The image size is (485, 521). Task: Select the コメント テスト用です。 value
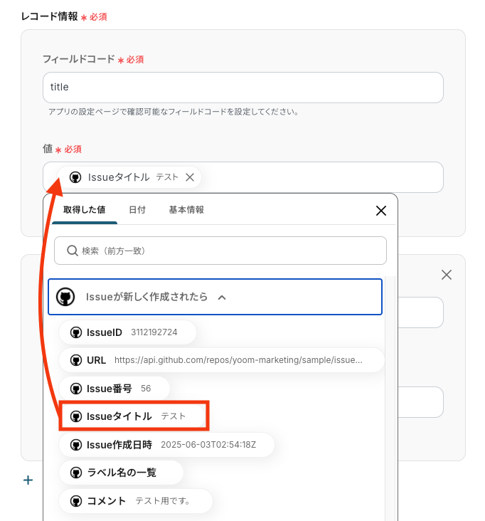(135, 501)
